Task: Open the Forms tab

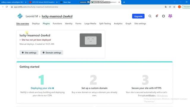Action: pyautogui.click(x=78, y=23)
